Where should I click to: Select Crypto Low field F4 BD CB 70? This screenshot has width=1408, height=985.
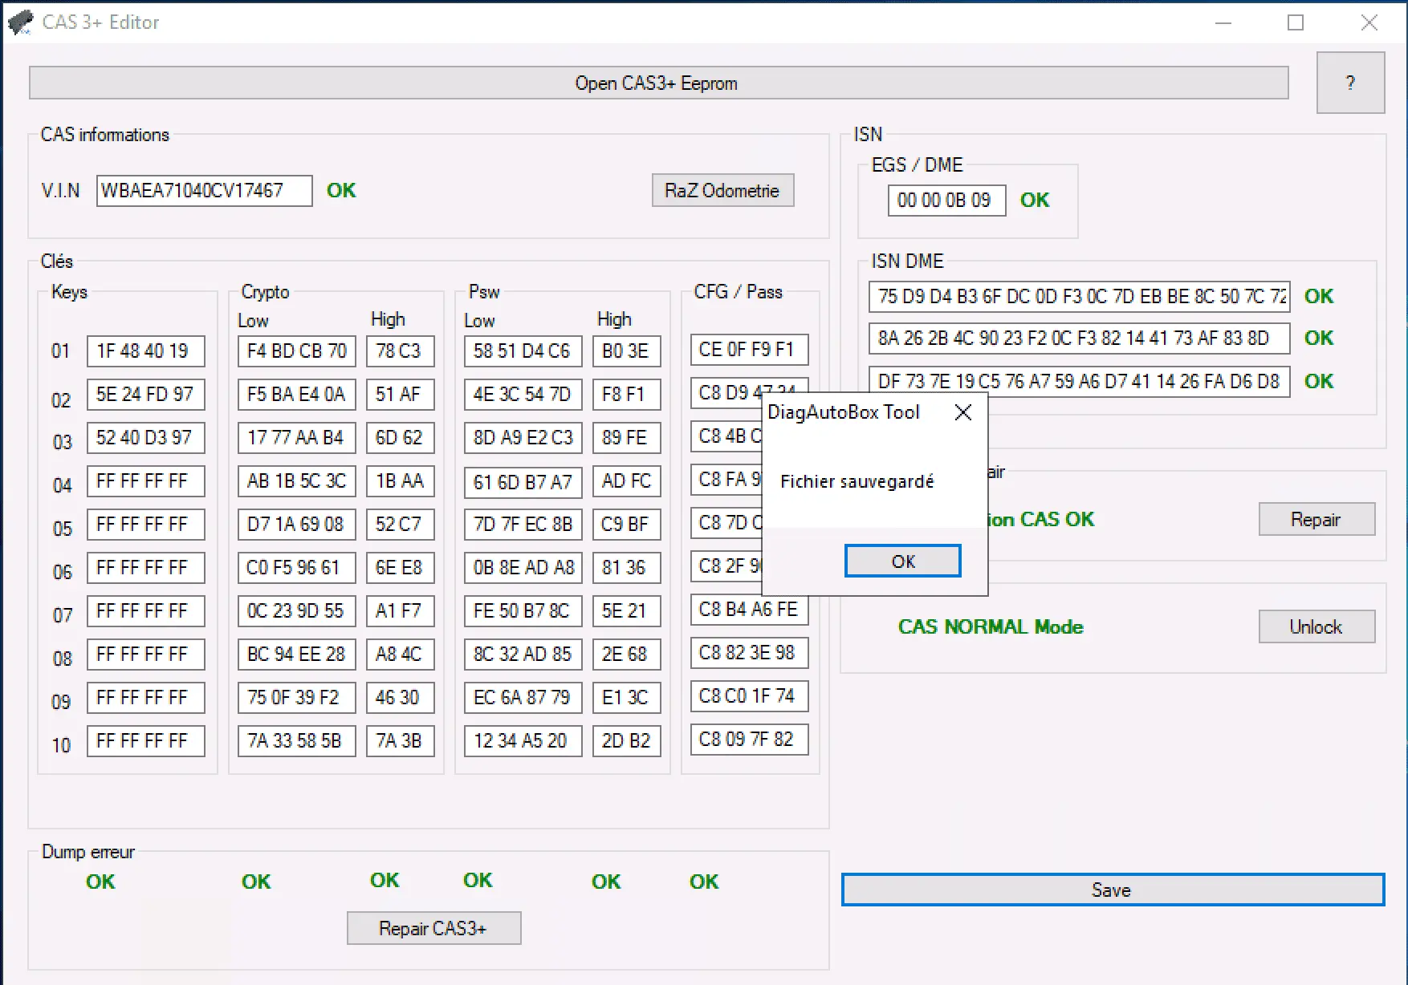coord(296,351)
